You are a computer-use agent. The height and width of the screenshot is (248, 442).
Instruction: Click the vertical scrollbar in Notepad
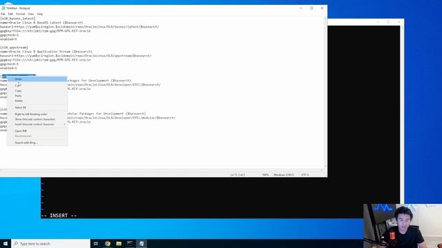pos(325,92)
